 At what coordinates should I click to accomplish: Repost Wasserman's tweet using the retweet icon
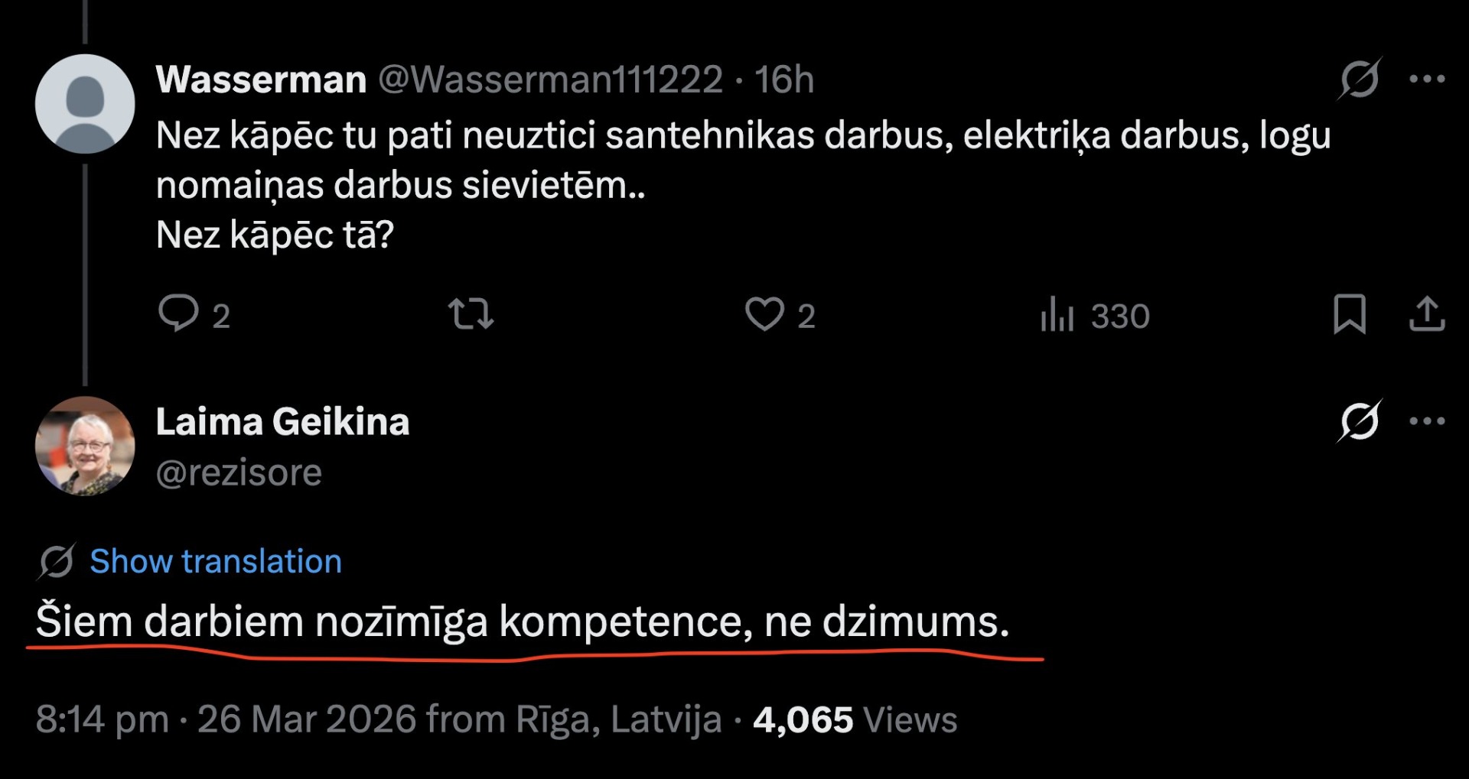coord(471,314)
